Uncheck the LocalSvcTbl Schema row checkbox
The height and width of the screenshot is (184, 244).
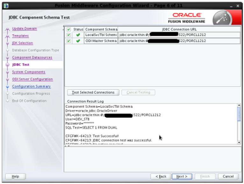(68, 35)
